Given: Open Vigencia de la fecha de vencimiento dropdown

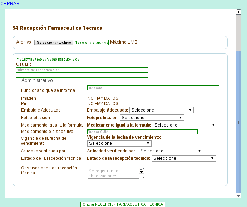Looking at the screenshot, I should (x=119, y=143).
